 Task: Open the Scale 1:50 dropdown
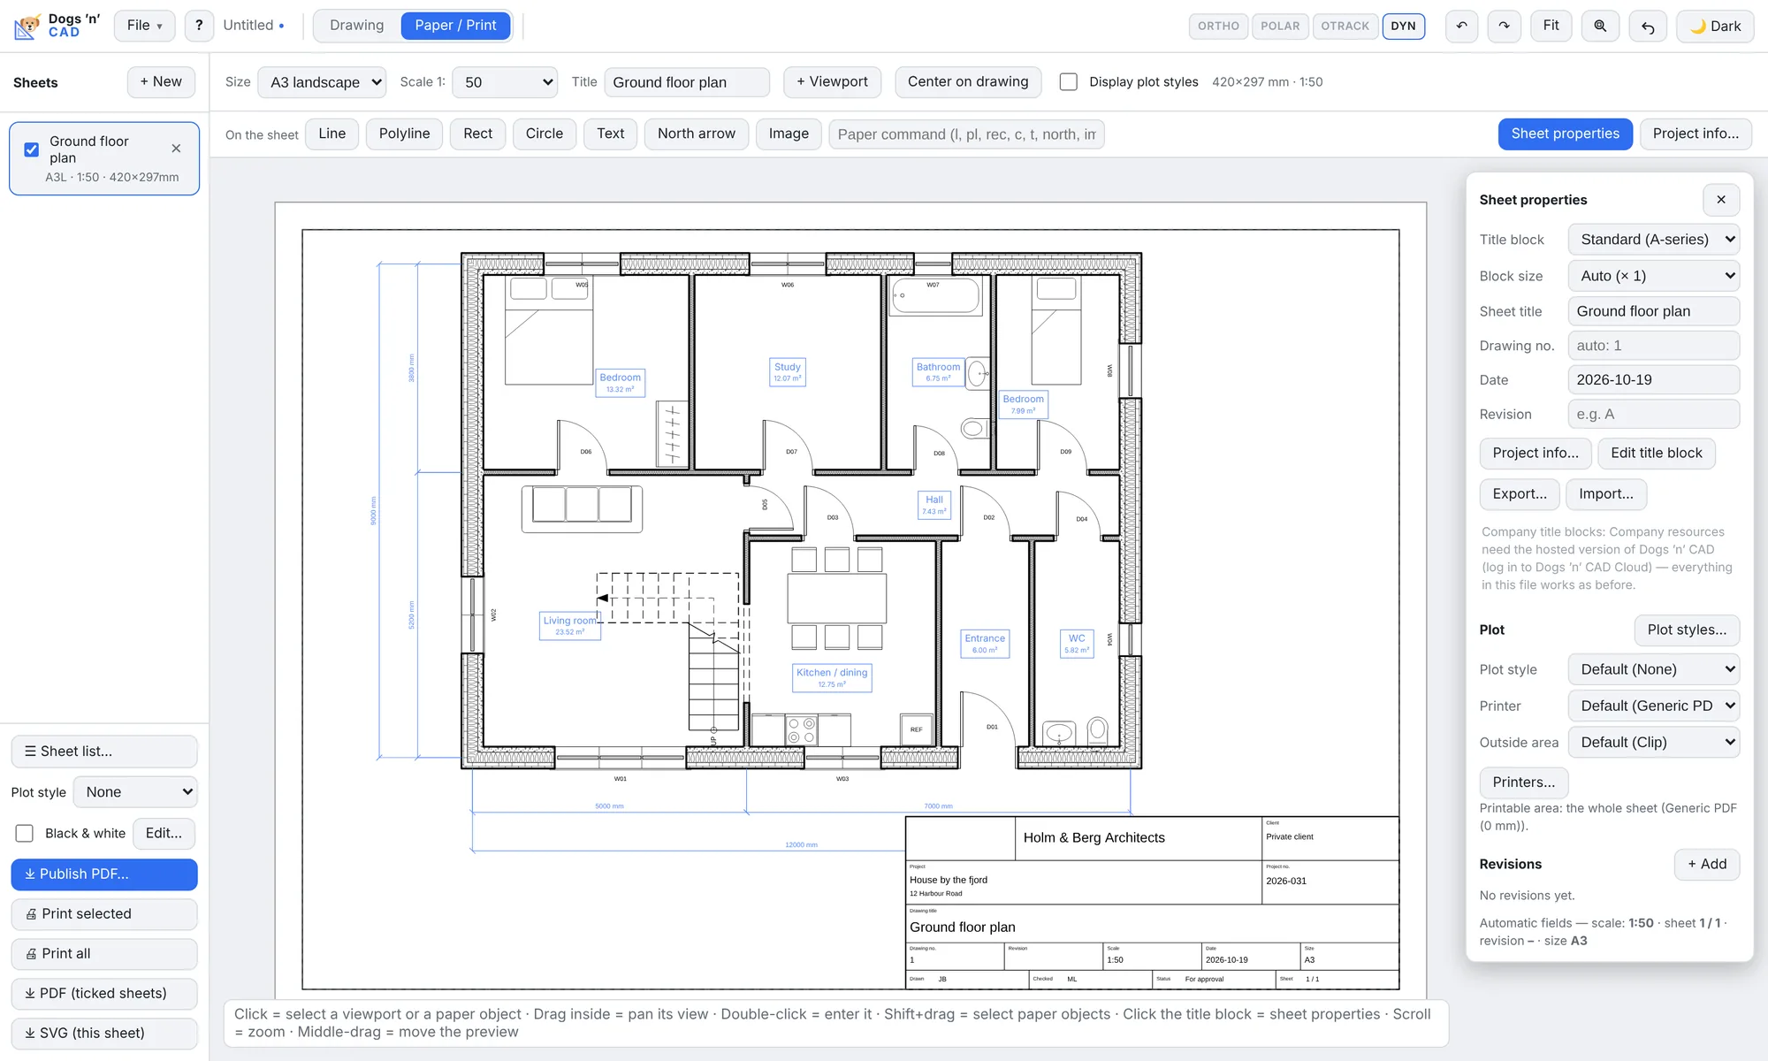505,82
